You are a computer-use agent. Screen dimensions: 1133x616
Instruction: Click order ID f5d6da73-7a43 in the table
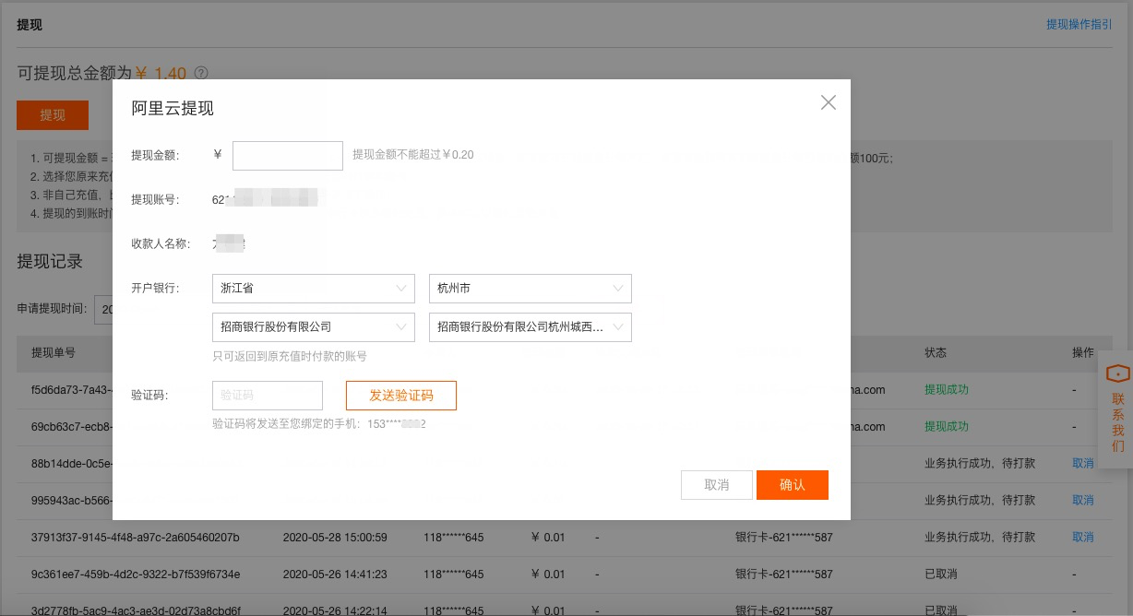pyautogui.click(x=72, y=389)
